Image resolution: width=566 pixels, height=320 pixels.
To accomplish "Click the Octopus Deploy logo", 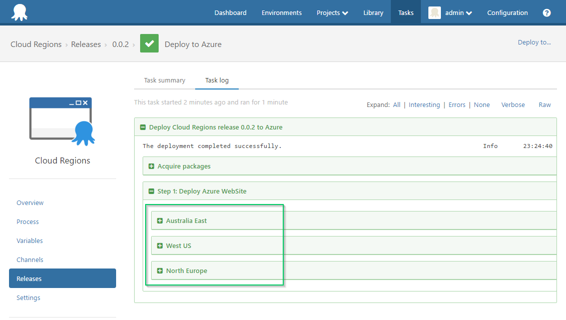I will pyautogui.click(x=20, y=12).
